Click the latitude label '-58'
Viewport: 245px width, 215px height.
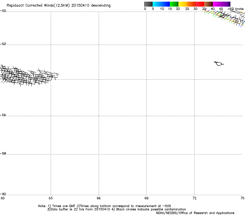(x=3, y=153)
